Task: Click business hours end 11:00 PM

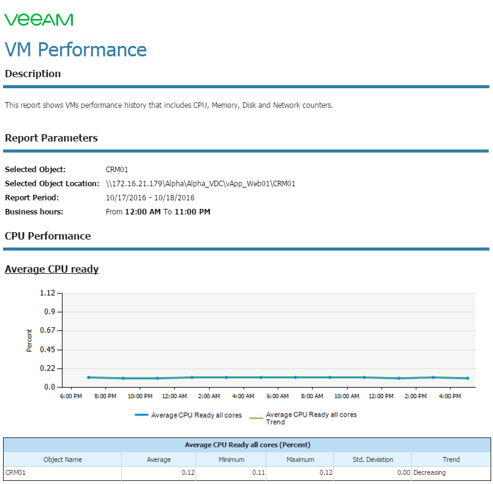Action: (192, 212)
